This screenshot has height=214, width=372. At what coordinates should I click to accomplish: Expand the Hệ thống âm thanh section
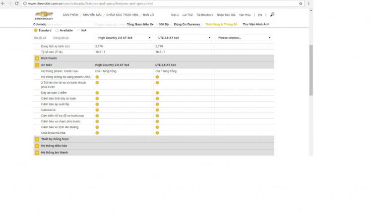pos(37,153)
